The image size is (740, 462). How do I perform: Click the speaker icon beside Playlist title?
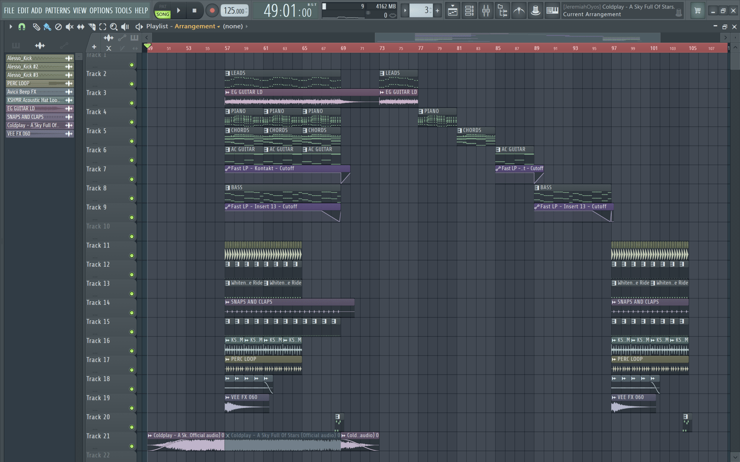click(139, 27)
